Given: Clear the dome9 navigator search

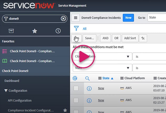Looking at the screenshot, I should tap(63, 19).
